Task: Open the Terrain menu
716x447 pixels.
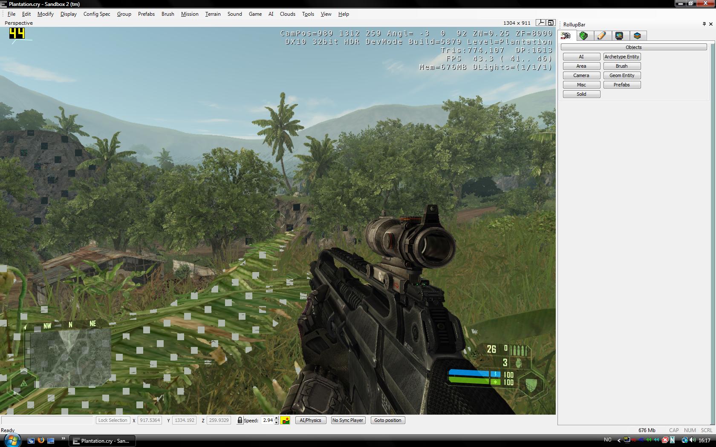Action: coord(213,14)
